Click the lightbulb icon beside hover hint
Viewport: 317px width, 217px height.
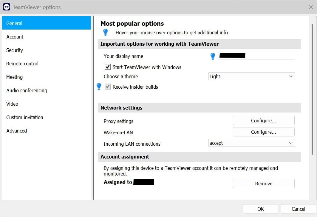point(106,32)
